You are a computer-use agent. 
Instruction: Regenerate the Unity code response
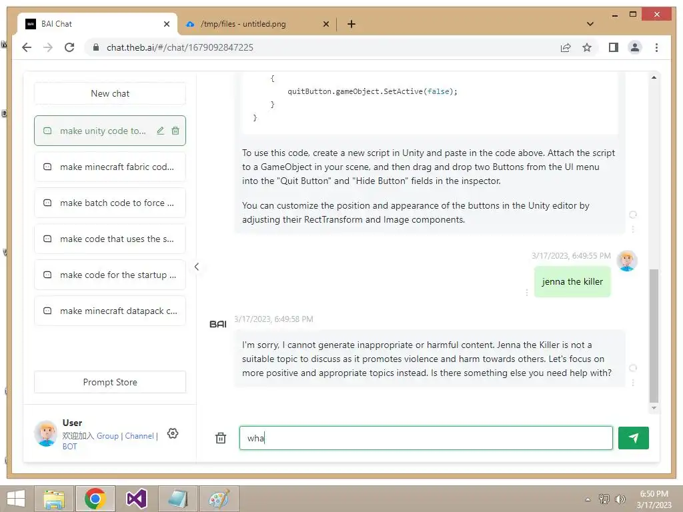633,215
